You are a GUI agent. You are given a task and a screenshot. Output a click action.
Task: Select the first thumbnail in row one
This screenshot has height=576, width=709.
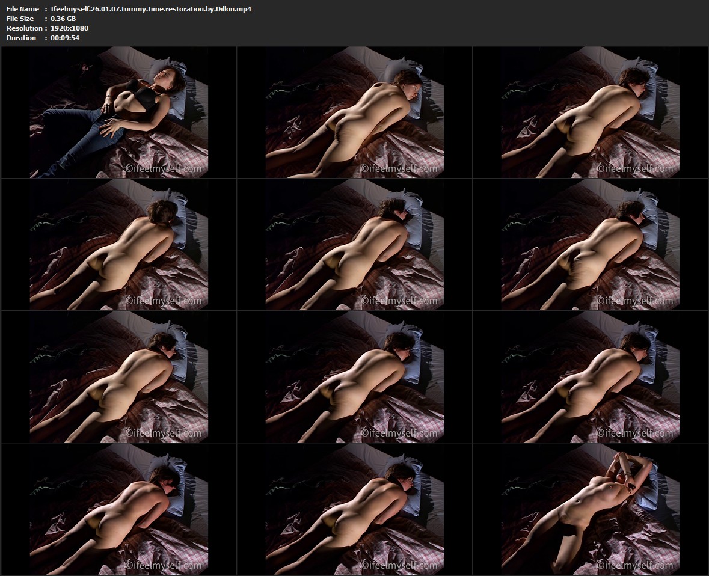[x=119, y=112]
